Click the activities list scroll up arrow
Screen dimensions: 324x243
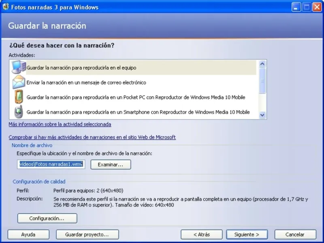point(262,64)
